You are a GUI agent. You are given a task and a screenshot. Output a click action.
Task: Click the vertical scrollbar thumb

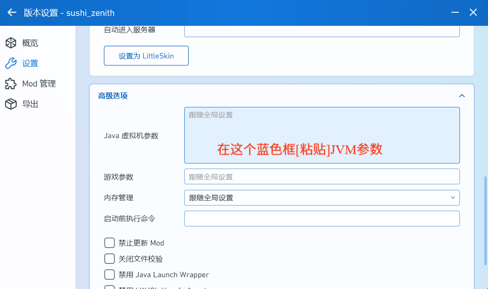485,221
